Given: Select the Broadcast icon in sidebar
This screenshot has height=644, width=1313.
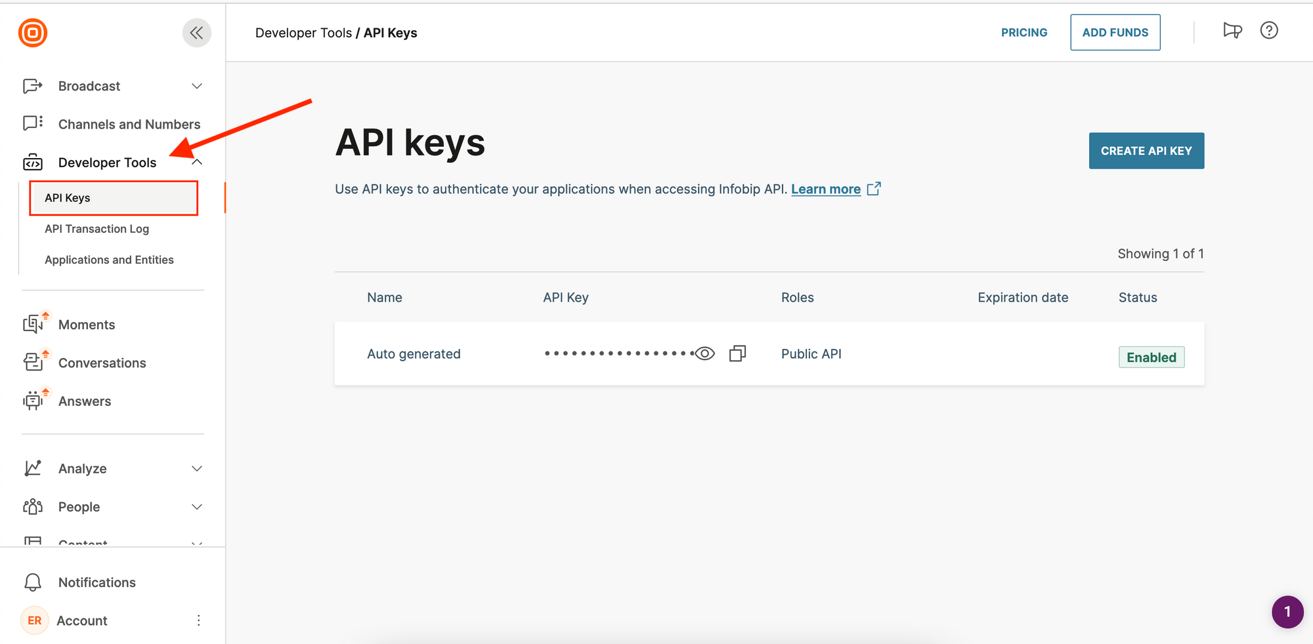Looking at the screenshot, I should click(x=32, y=85).
